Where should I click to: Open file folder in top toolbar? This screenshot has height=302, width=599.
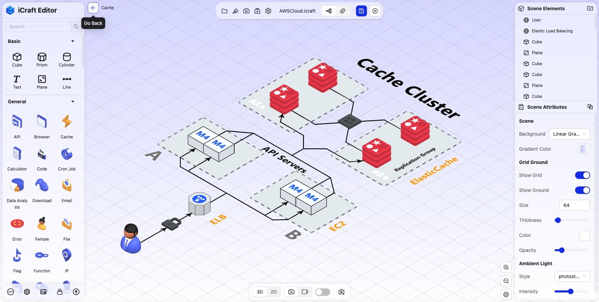click(x=224, y=11)
